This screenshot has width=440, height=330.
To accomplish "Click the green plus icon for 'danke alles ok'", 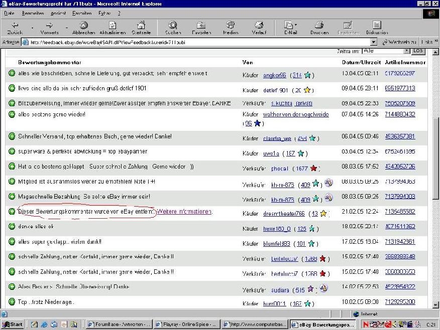I will (x=12, y=226).
